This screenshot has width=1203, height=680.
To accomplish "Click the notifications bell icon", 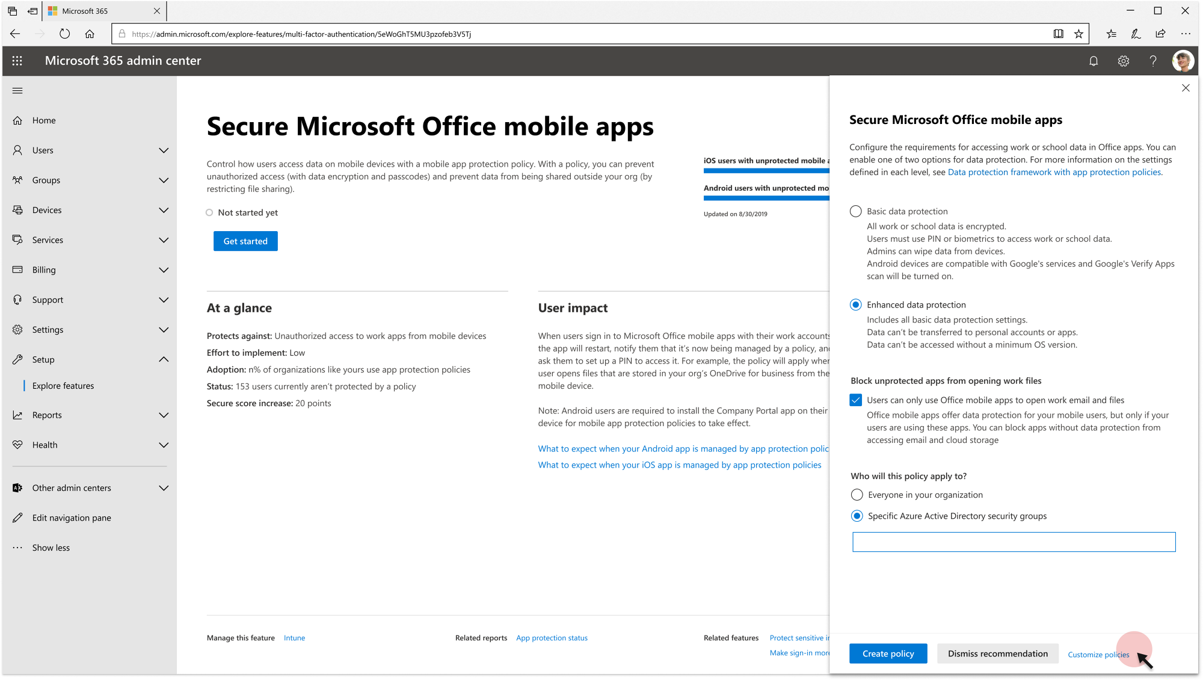I will [1094, 61].
